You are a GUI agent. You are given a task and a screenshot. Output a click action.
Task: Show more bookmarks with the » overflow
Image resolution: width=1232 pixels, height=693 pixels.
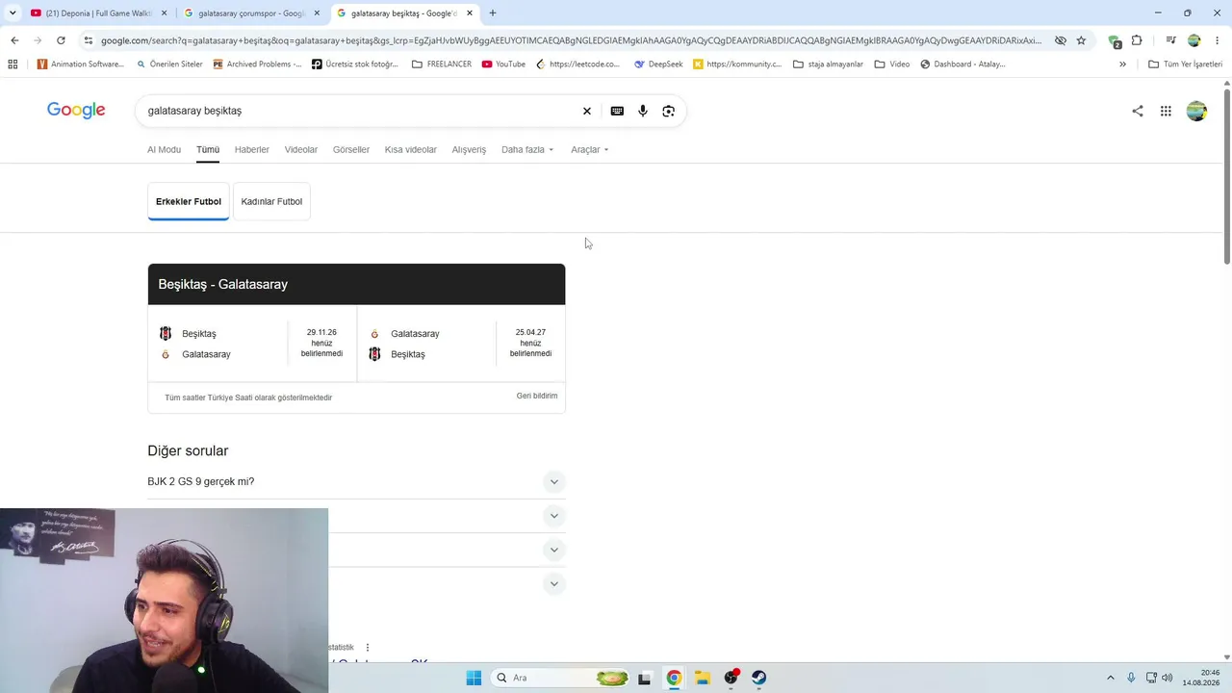1122,64
